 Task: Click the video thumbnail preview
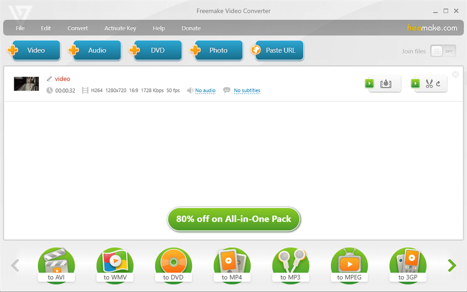[26, 84]
